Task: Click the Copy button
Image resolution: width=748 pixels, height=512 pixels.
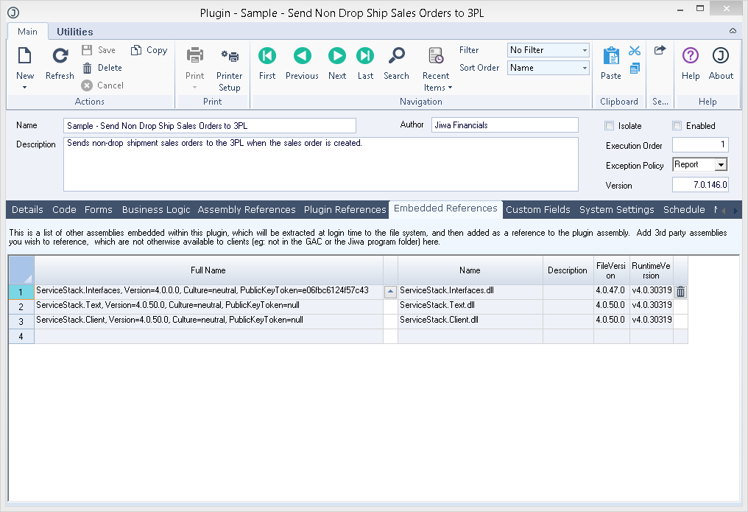Action: 149,50
